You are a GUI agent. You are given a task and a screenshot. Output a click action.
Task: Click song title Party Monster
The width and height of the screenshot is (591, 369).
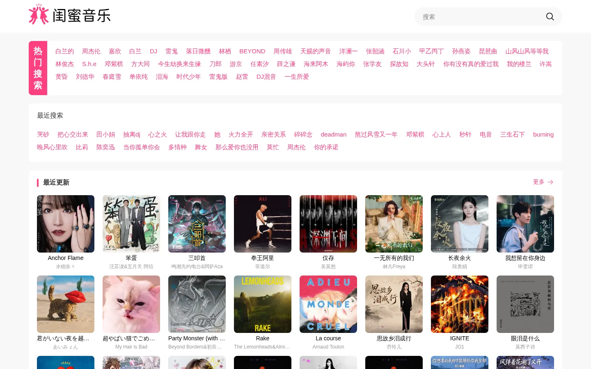point(197,338)
